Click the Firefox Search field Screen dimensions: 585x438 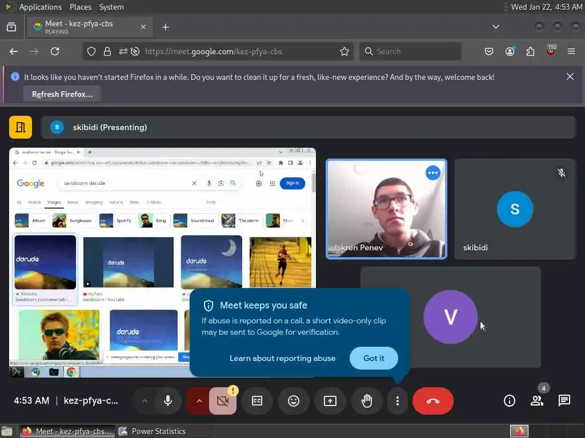pos(410,51)
